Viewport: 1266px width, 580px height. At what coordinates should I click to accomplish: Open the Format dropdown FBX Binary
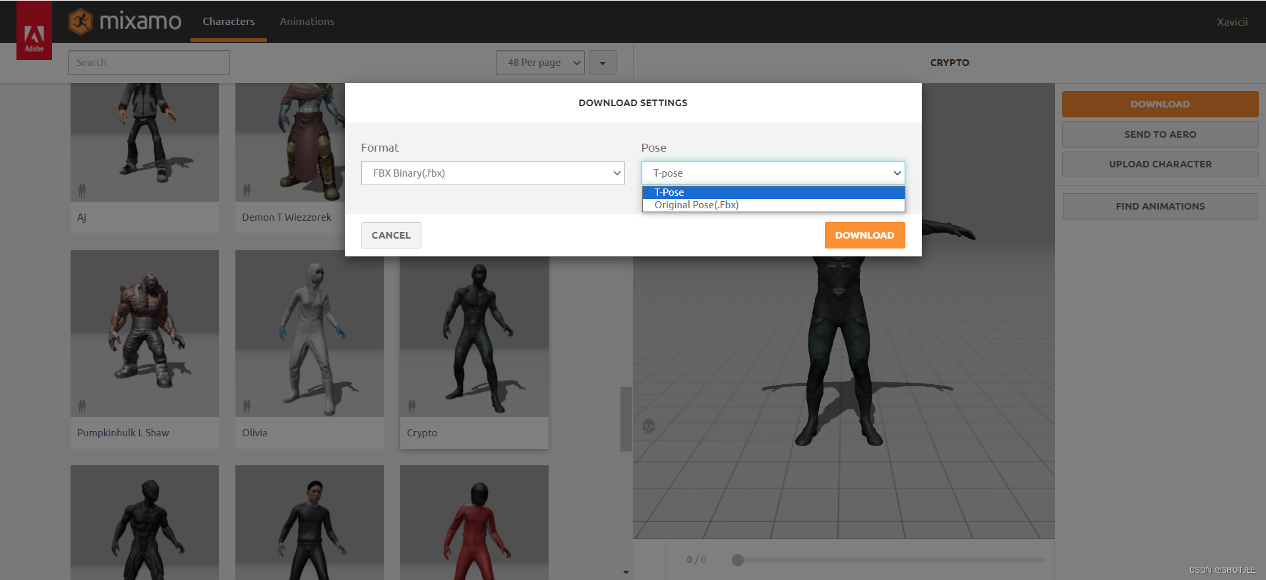click(x=493, y=173)
